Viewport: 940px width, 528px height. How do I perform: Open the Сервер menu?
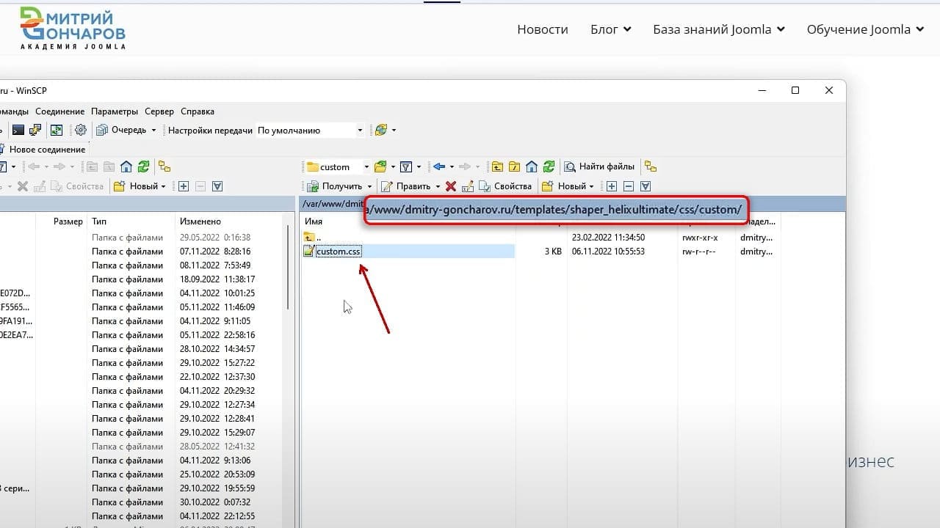[x=159, y=111]
